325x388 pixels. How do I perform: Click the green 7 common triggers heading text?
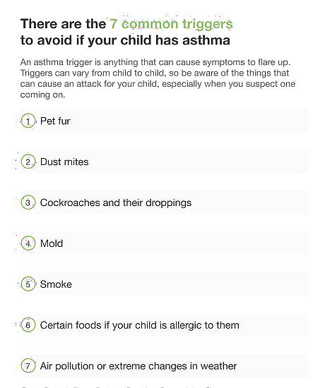click(x=171, y=24)
